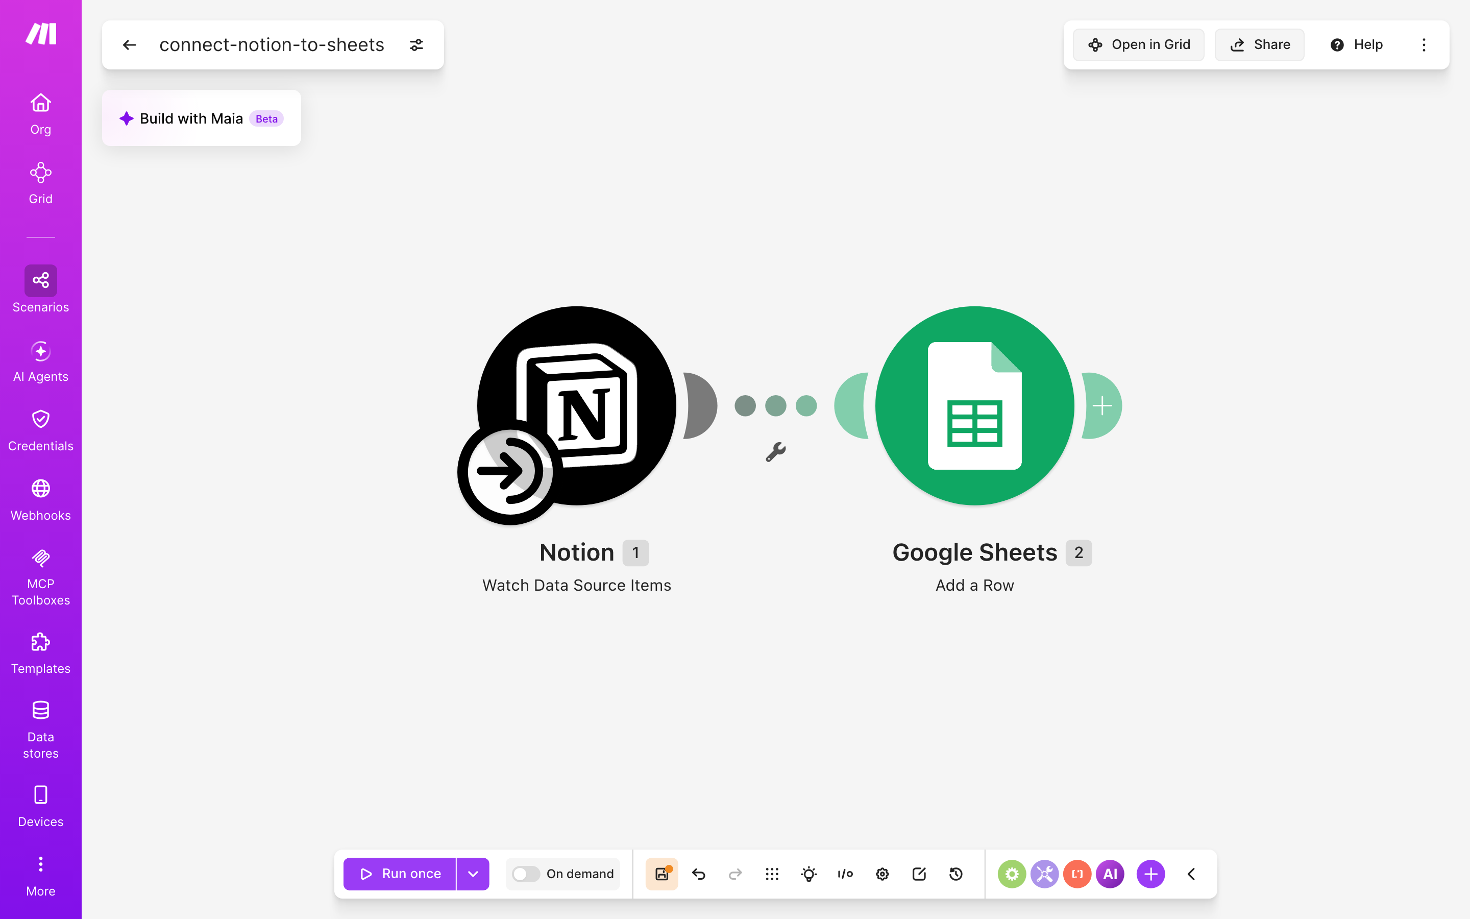The image size is (1470, 919).
Task: Select the Notion module
Action: point(576,405)
